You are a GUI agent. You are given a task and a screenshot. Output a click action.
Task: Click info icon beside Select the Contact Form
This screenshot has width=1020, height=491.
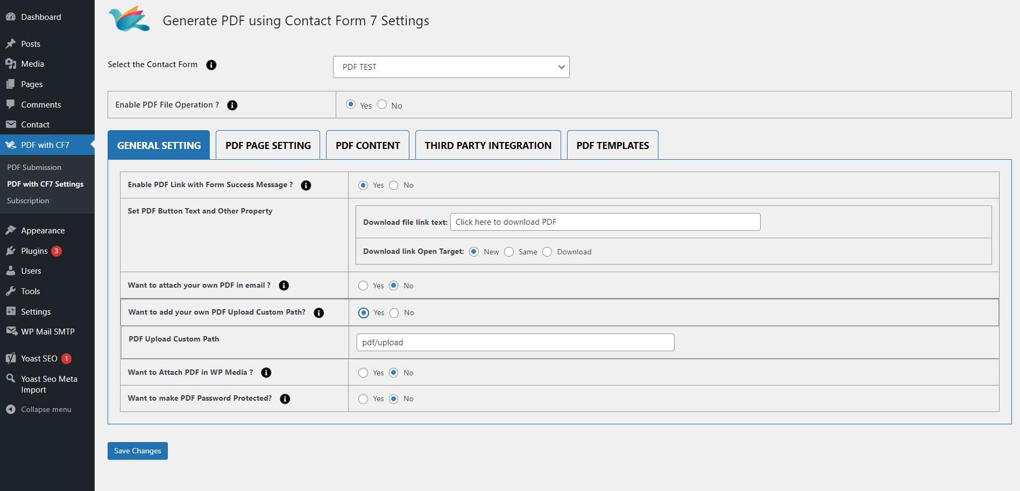(211, 65)
